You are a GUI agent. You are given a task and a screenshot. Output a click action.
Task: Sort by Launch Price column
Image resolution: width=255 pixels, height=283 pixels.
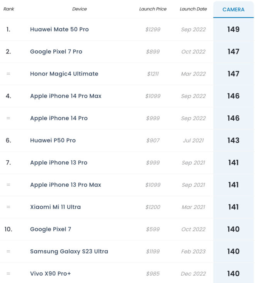pyautogui.click(x=152, y=9)
